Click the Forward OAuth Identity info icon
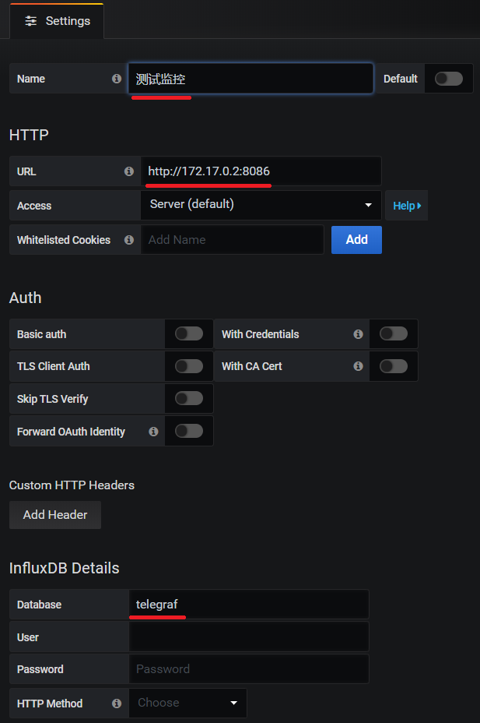Image resolution: width=480 pixels, height=723 pixels. (x=153, y=431)
